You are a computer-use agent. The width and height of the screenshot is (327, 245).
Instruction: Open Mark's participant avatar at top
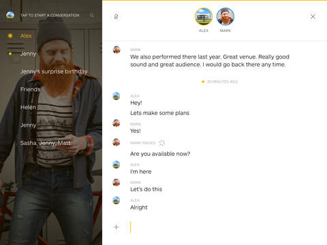[x=225, y=16]
